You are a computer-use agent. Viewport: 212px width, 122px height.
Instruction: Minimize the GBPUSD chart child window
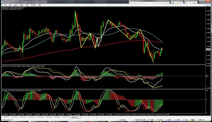205,5
